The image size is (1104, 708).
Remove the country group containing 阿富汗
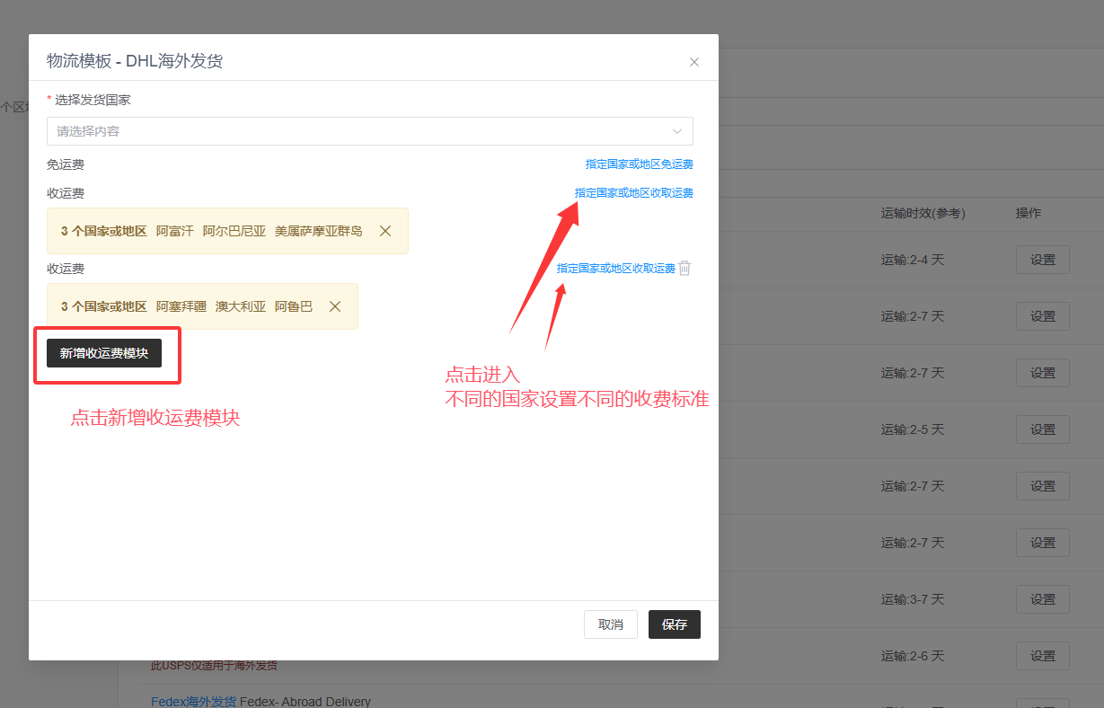(x=385, y=231)
